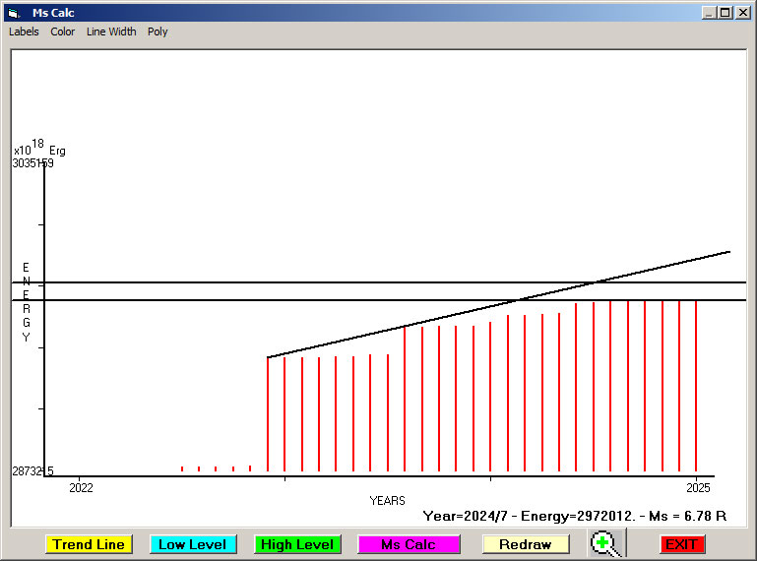Click the 2022 label on the years axis
The width and height of the screenshot is (757, 561).
[81, 487]
